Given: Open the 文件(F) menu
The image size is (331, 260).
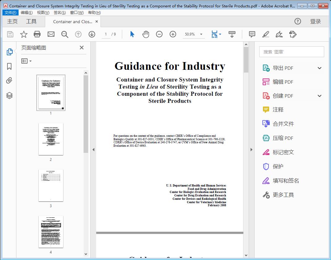Looking at the screenshot, I should coord(10,13).
